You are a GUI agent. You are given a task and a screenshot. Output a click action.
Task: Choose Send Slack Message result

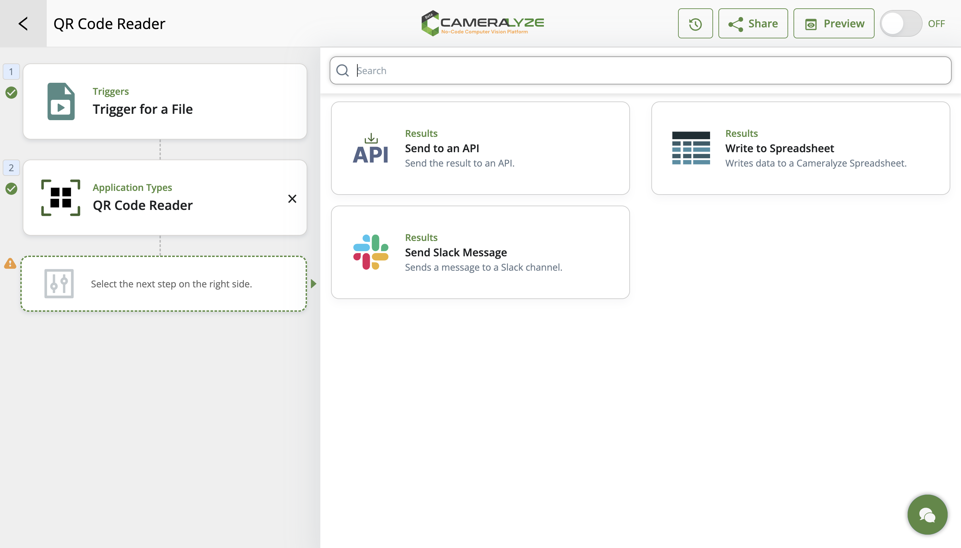pyautogui.click(x=480, y=252)
